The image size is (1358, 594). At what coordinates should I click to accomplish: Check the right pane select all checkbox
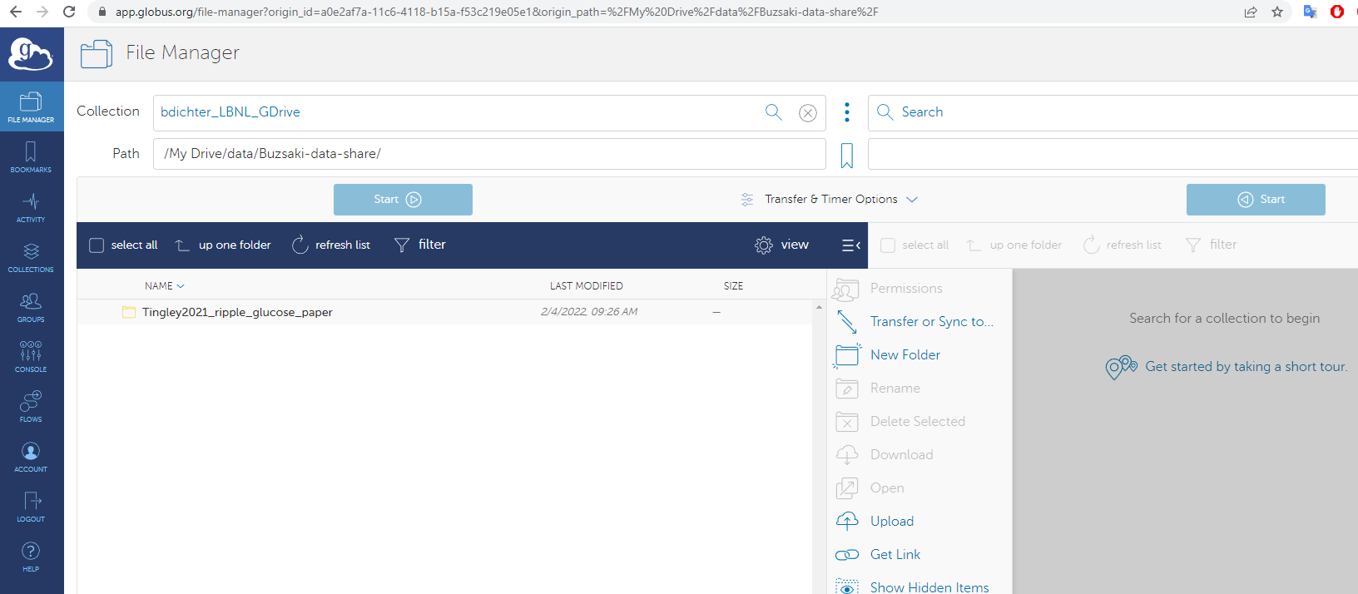888,245
